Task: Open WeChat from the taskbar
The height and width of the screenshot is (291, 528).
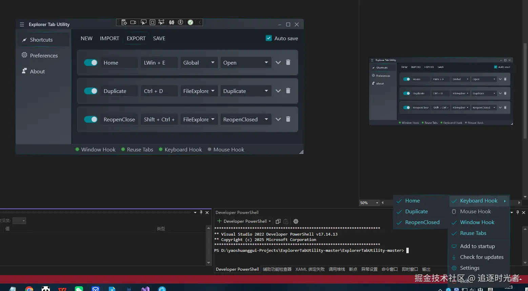Action: click(79, 289)
